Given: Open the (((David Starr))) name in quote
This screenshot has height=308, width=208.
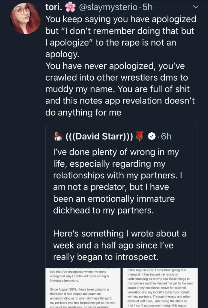Looking at the screenshot, I should coord(99,137).
